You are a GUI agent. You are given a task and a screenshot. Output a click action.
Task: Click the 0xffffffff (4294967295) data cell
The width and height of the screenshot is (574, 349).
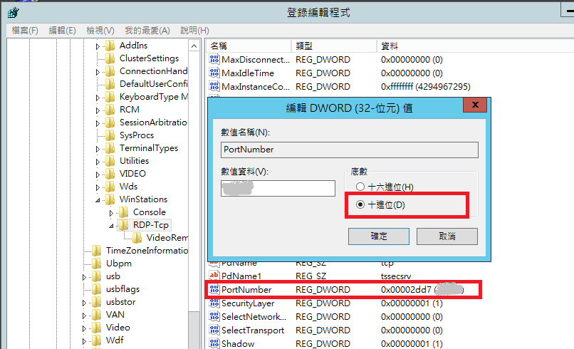(x=425, y=86)
